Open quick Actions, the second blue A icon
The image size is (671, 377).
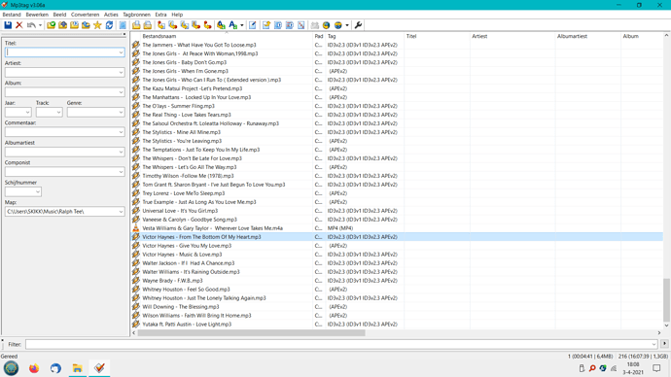(x=232, y=25)
